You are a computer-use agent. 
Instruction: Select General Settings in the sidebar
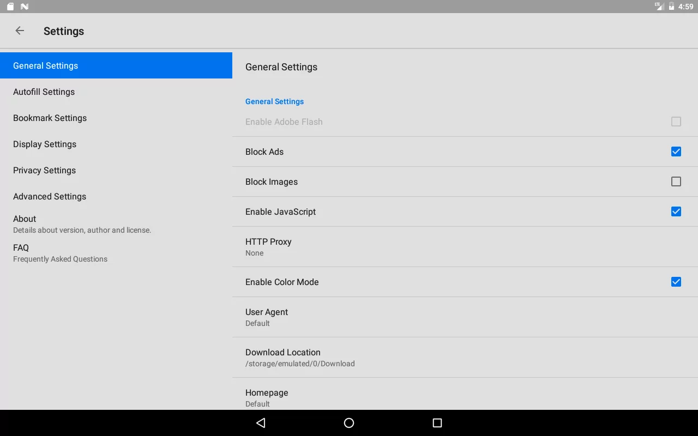[x=116, y=65]
